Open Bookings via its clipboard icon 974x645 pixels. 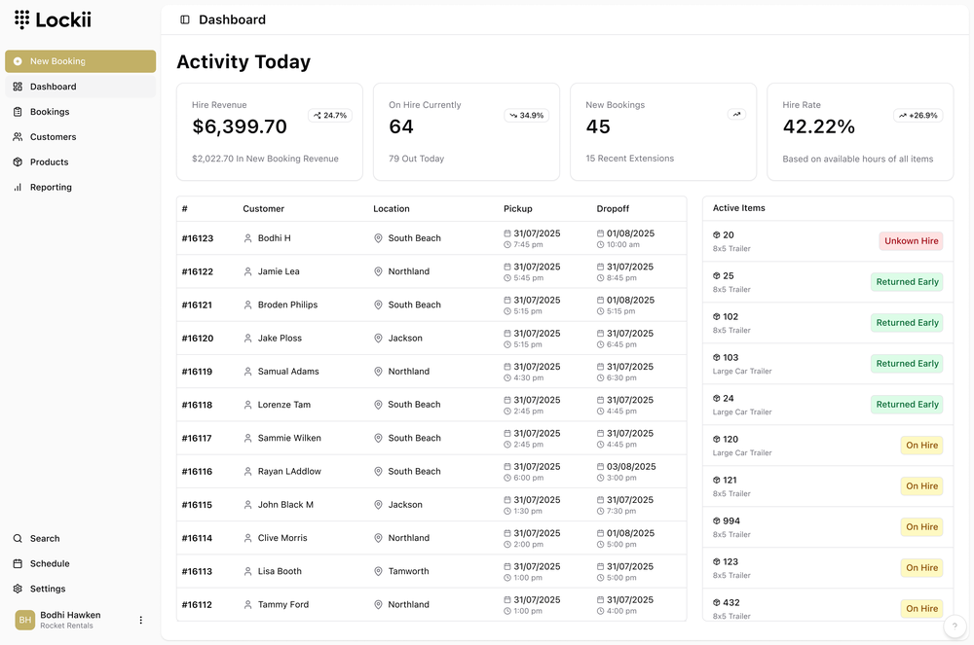(x=18, y=111)
